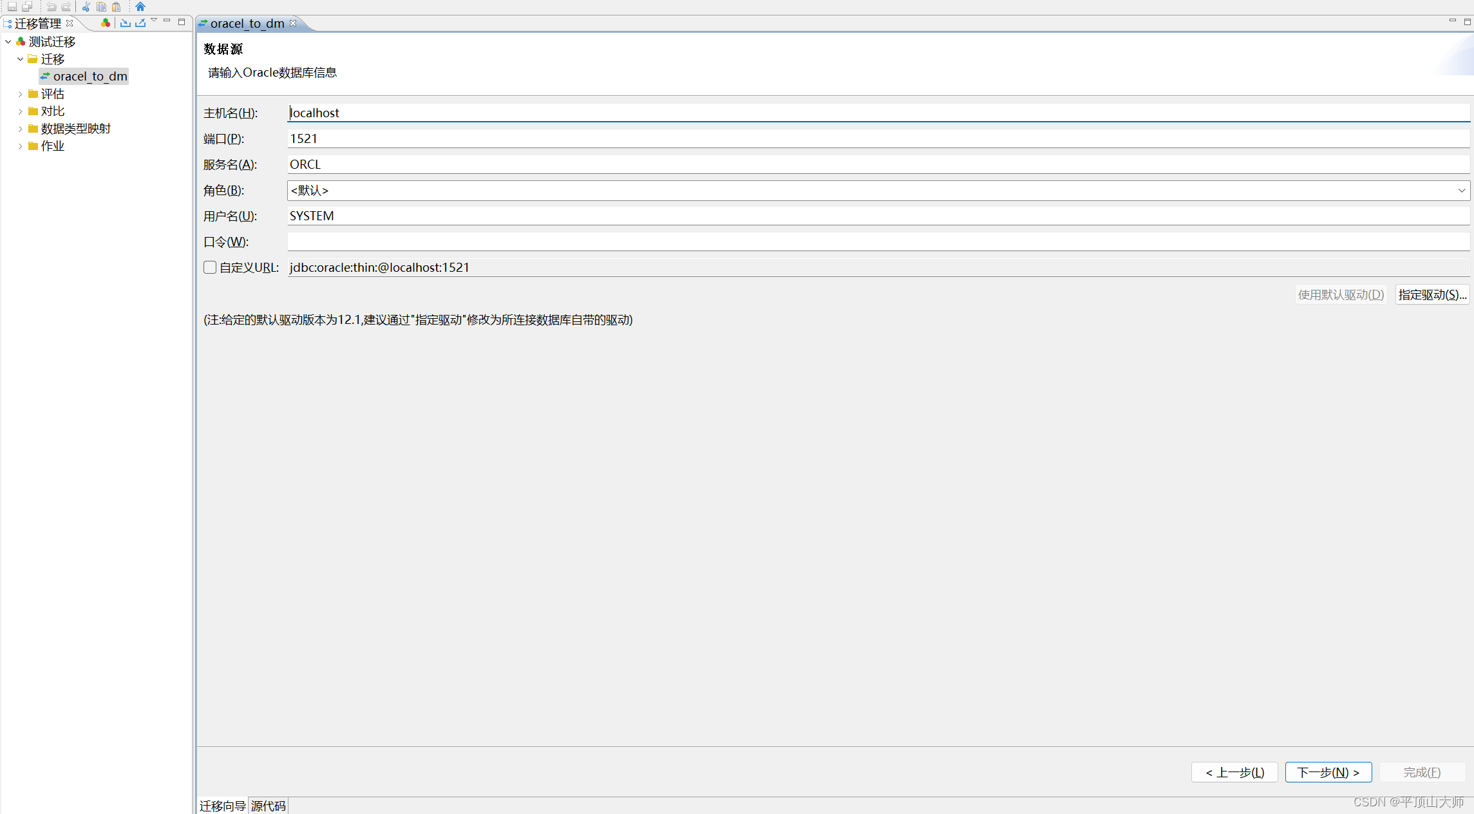This screenshot has height=814, width=1474.
Task: Click the new project hexagons icon
Action: pos(106,23)
